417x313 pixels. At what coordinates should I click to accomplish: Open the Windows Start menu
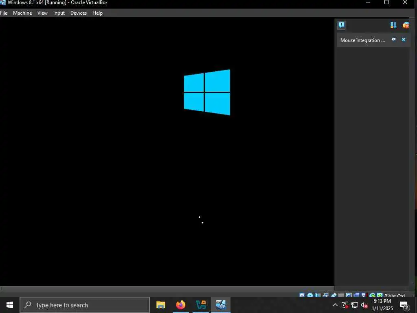10,305
